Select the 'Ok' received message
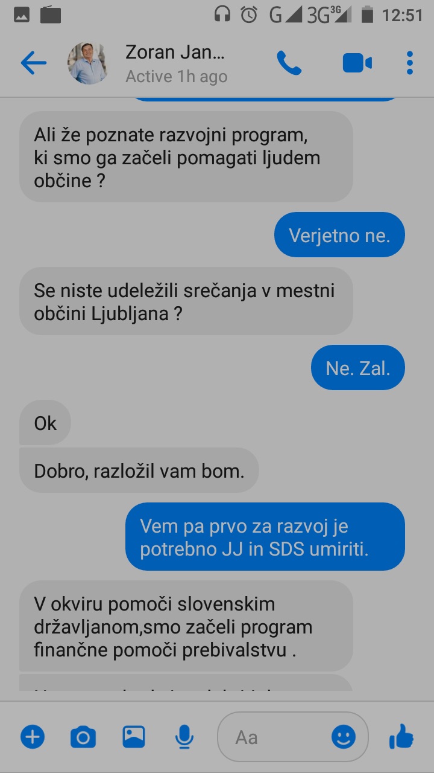The image size is (434, 773). point(45,423)
